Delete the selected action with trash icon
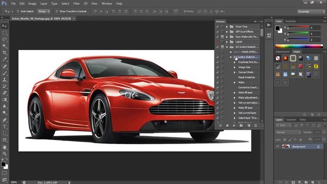The image size is (327, 184). [x=255, y=125]
